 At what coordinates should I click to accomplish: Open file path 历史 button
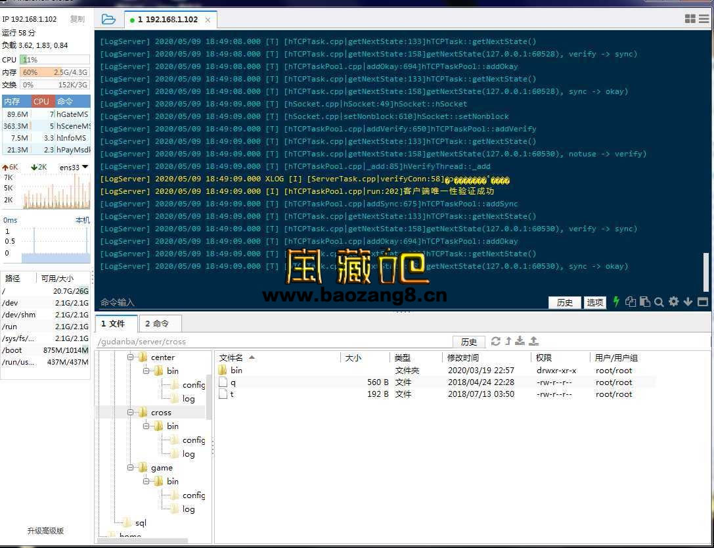(x=468, y=342)
